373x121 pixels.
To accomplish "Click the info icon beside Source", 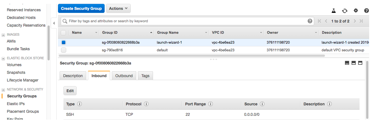I will tap(262, 104).
